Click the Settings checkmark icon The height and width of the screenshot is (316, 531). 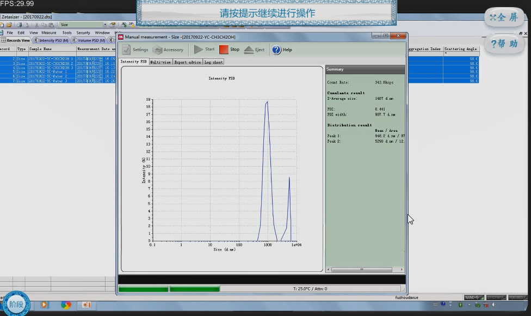pyautogui.click(x=126, y=50)
